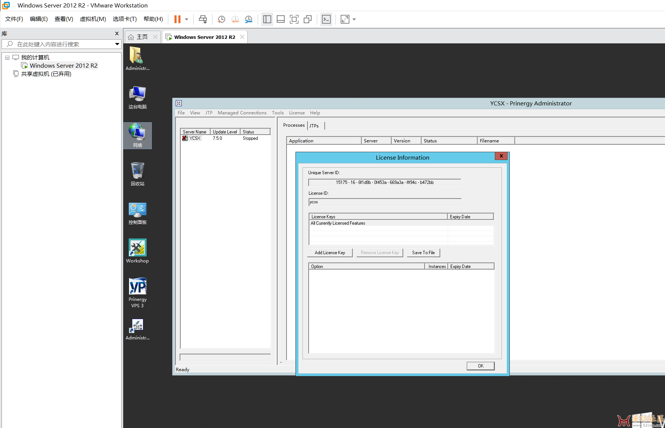Toggle the library sidebar view icon

coord(267,19)
